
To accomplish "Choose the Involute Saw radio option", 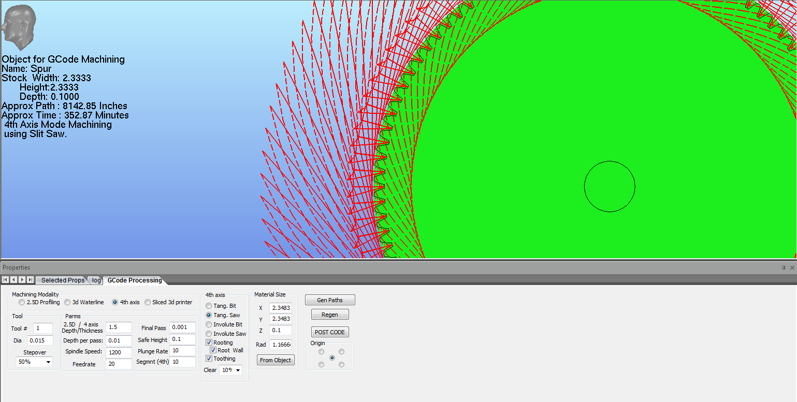I will tap(209, 334).
